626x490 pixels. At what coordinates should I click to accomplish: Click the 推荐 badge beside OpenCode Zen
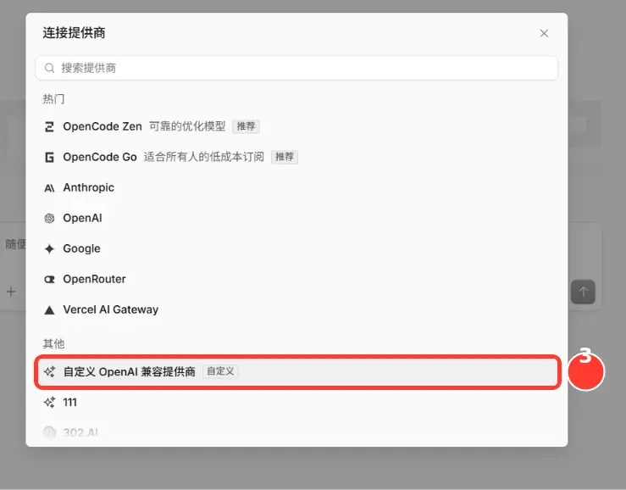coord(246,126)
